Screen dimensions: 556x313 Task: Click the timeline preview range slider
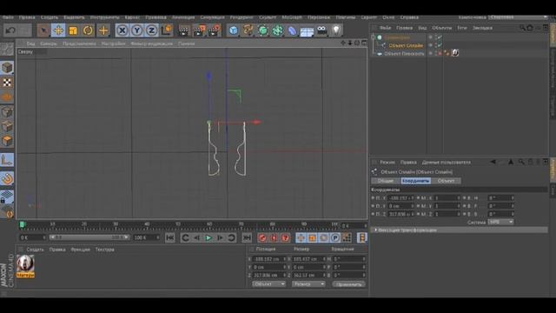89,237
